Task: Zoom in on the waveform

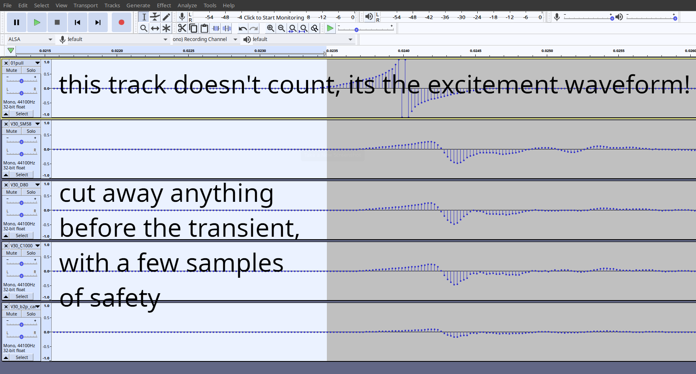Action: 270,28
